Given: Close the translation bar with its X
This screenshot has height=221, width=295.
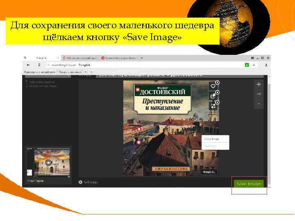Looking at the screenshot, I should (91, 72).
